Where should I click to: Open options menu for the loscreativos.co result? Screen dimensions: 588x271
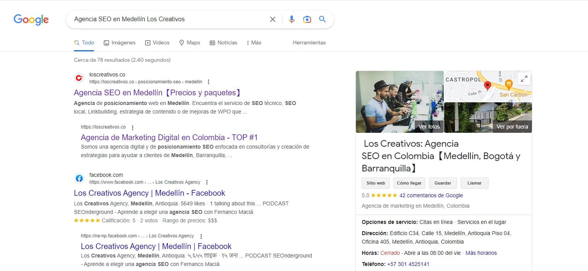point(208,81)
